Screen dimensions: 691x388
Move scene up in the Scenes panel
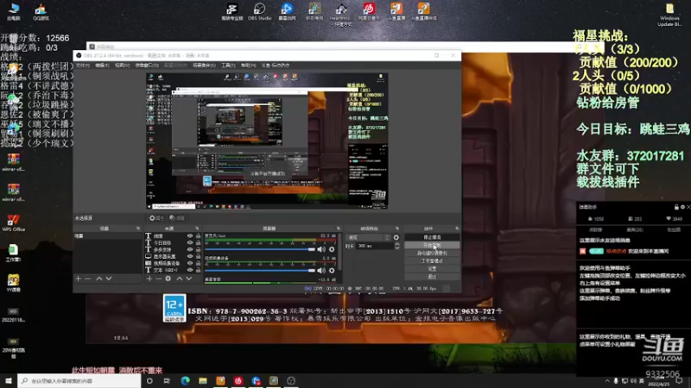click(x=99, y=278)
